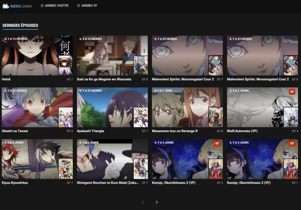Click the Ayakashi Triangle title link
Screen dimensions: 301x210
(91, 131)
